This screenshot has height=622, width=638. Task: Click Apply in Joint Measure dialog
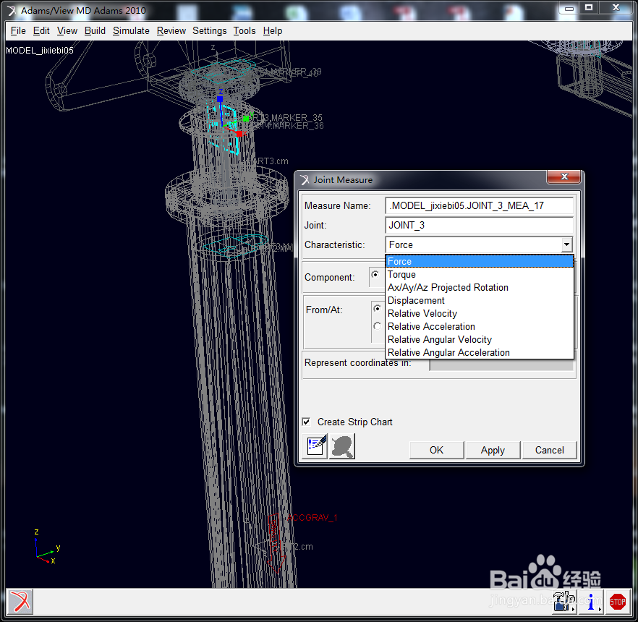click(493, 451)
